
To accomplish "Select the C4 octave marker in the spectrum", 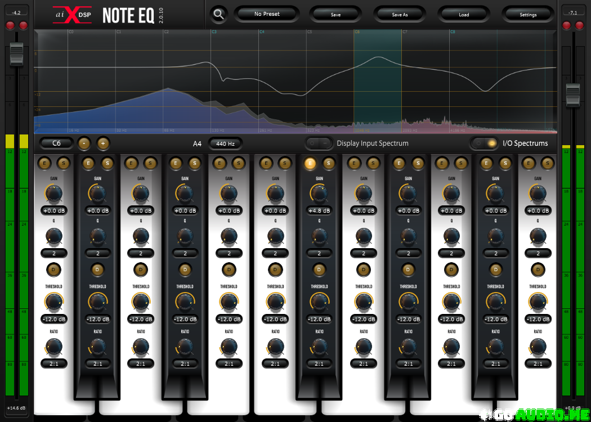I will tap(262, 32).
